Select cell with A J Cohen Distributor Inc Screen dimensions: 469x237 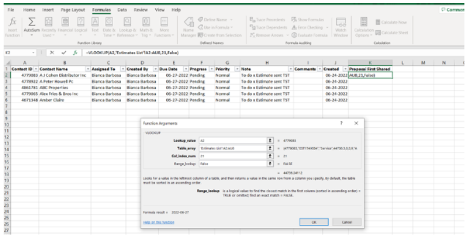point(65,75)
